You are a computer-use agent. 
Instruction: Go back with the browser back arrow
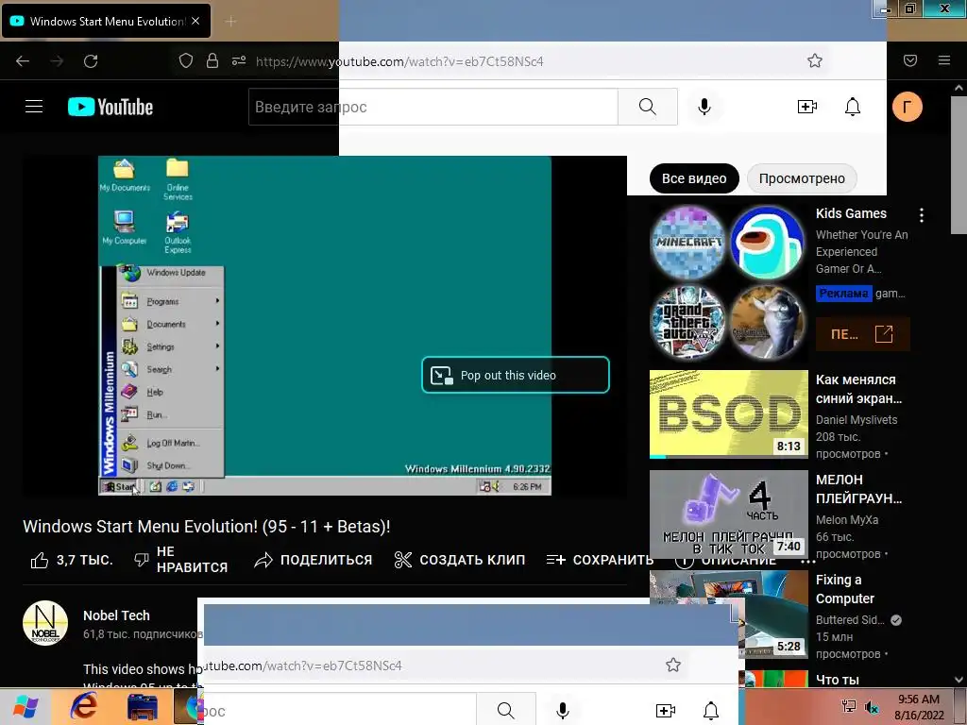tap(23, 61)
